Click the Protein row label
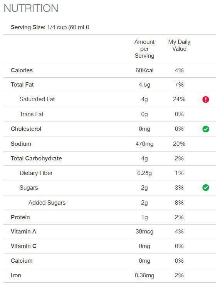The height and width of the screenshot is (285, 220). tap(20, 217)
